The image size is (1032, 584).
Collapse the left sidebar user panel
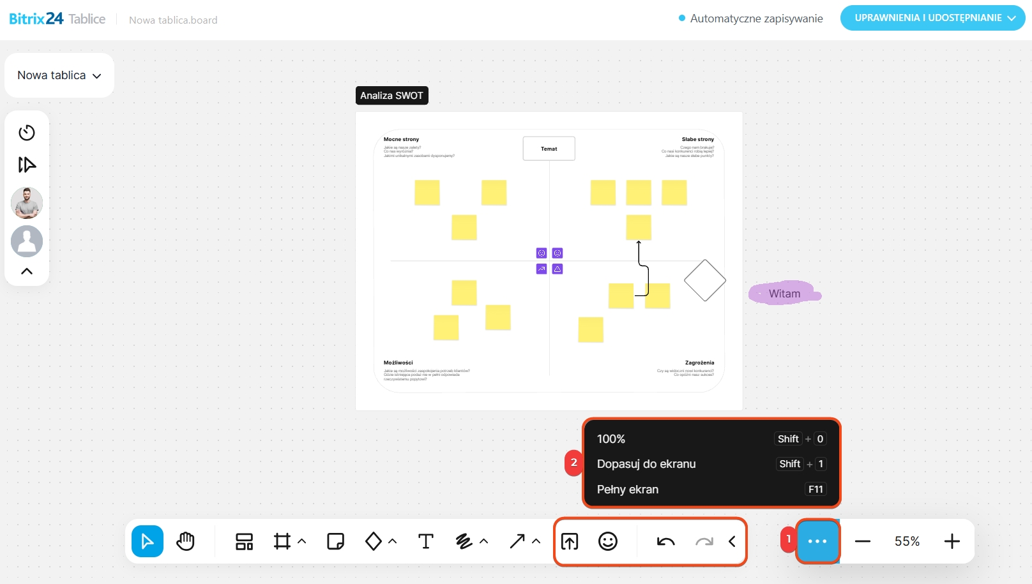tap(27, 271)
